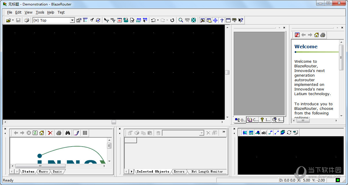Image resolution: width=348 pixels, height=185 pixels.
Task: Click the colored list icon in the toolbar
Action: [85, 20]
